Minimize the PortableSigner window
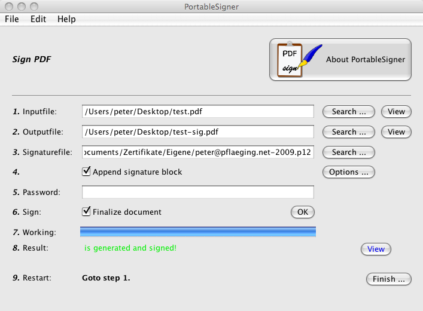 (22, 6)
